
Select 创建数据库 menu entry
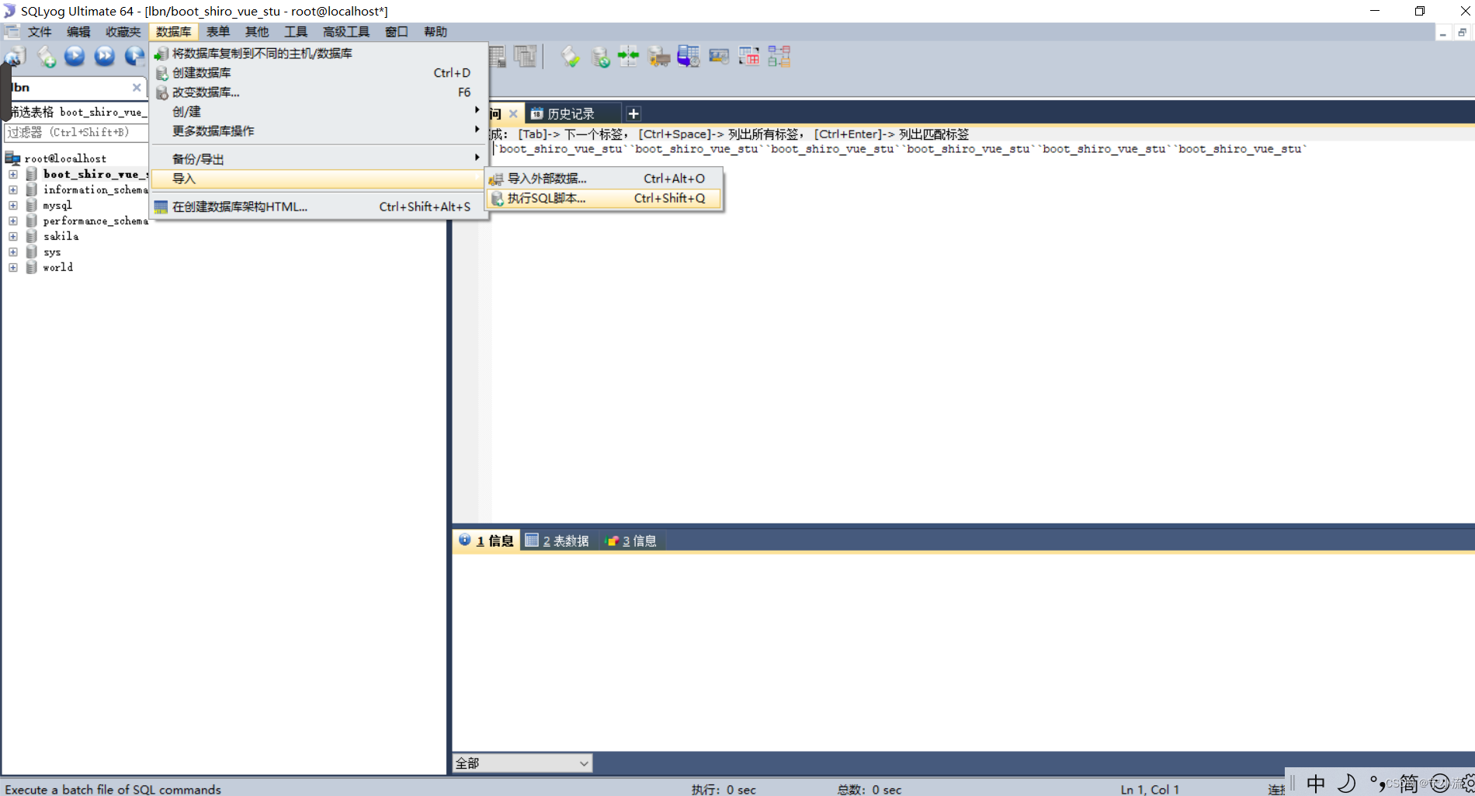319,73
